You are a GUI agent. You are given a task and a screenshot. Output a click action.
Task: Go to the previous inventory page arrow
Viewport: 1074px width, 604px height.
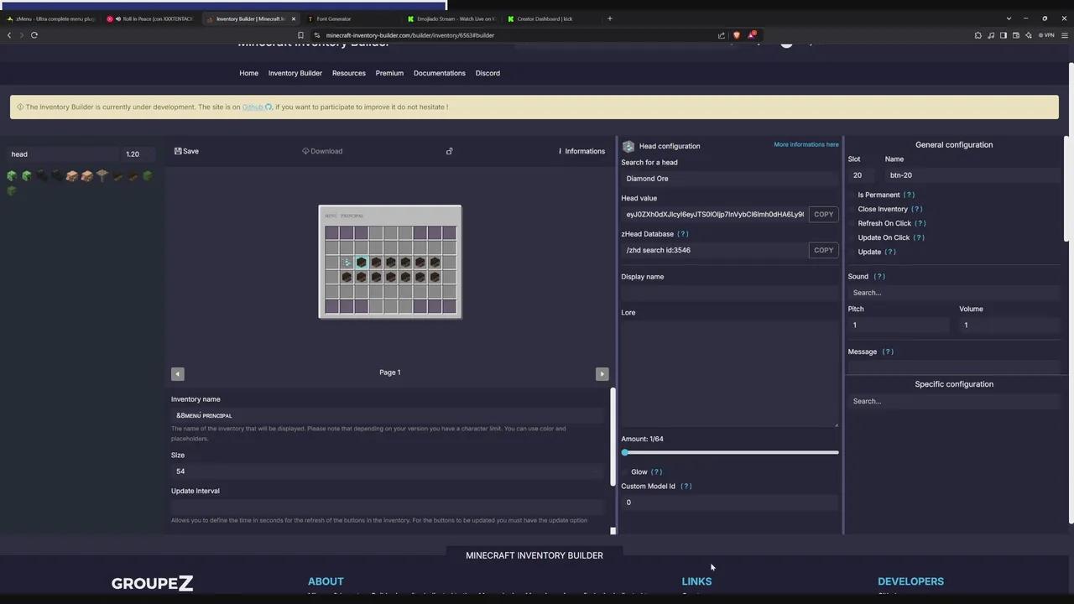click(x=177, y=374)
